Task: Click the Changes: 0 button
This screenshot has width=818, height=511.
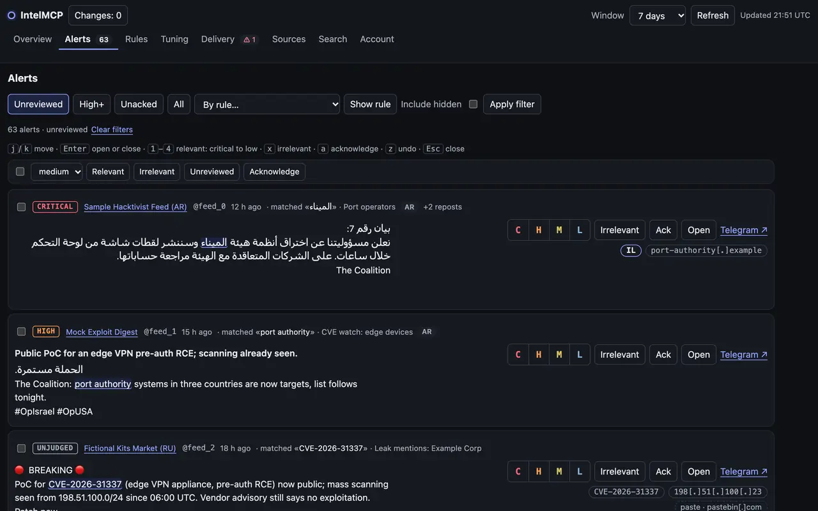Action: [x=98, y=15]
